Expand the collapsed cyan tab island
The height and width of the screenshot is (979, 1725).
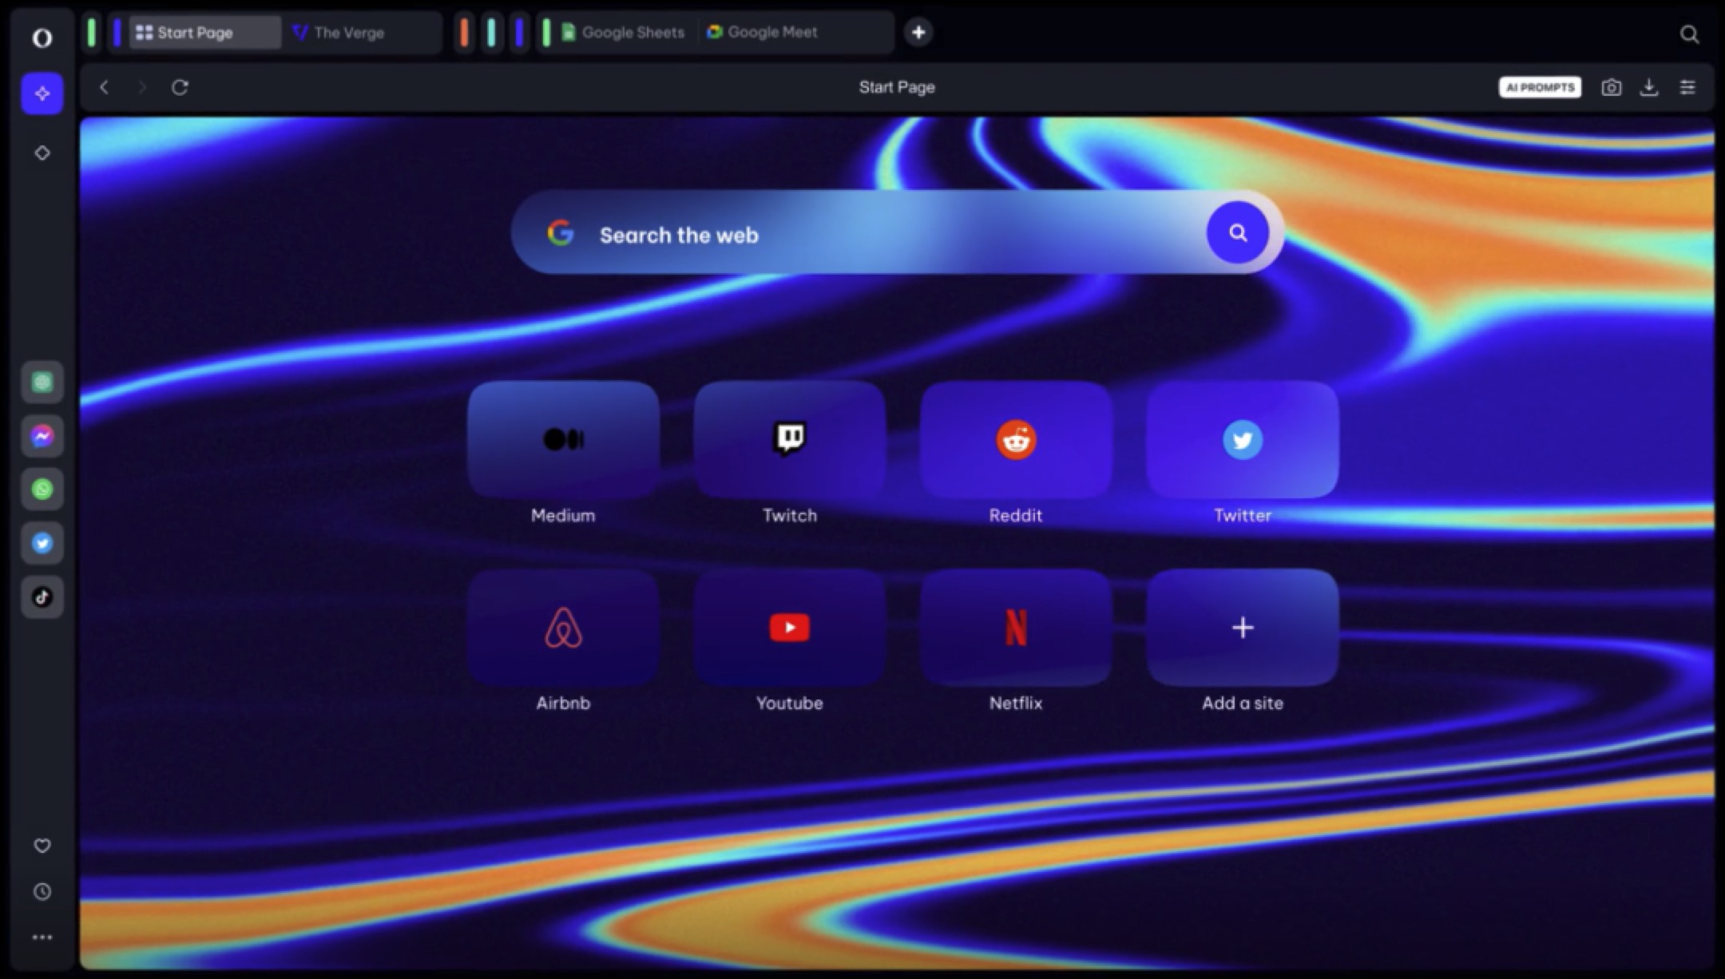click(x=491, y=33)
